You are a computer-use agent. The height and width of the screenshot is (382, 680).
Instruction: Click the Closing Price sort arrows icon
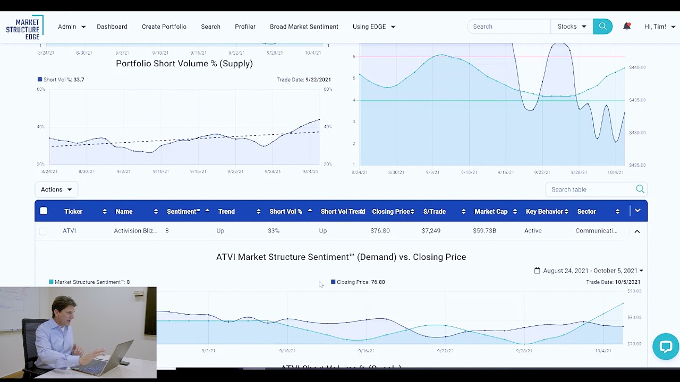pos(412,212)
